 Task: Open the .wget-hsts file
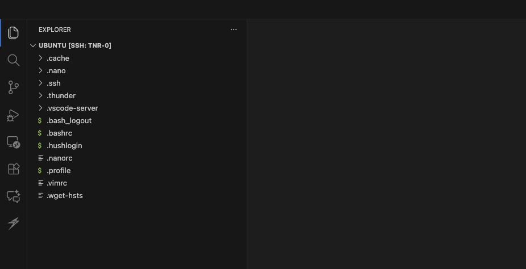coord(137,196)
